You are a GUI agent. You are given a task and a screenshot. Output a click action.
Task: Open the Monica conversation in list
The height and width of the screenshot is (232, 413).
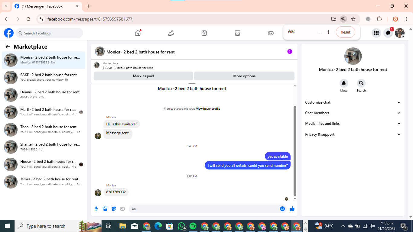coord(44,60)
